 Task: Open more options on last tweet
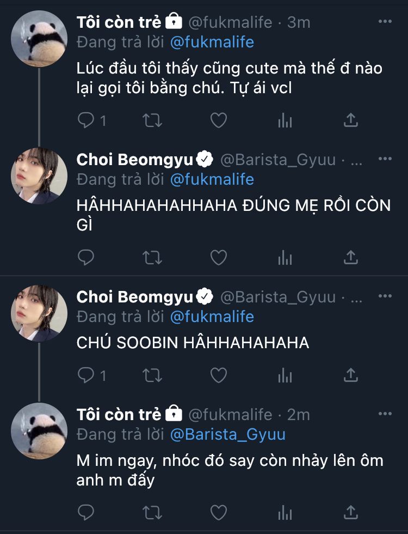(x=385, y=414)
